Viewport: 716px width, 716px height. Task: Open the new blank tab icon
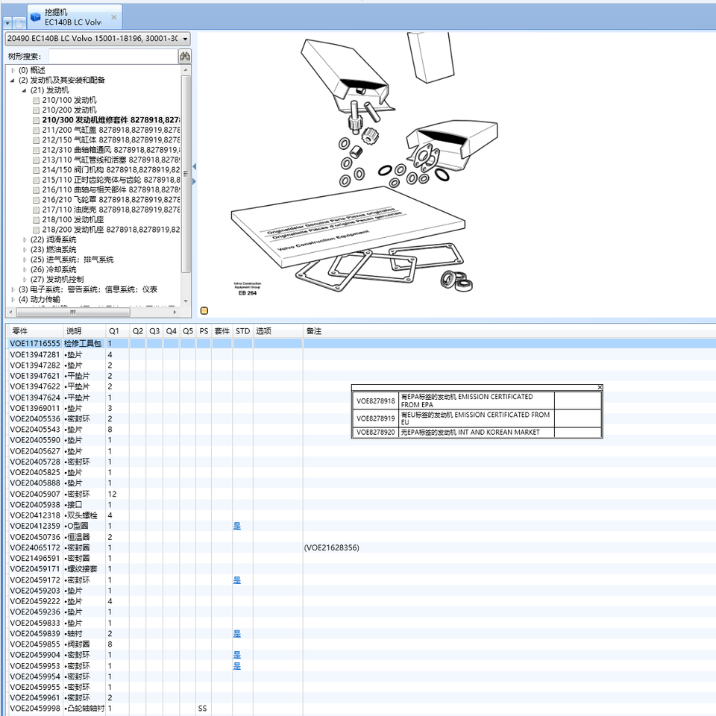click(x=19, y=22)
